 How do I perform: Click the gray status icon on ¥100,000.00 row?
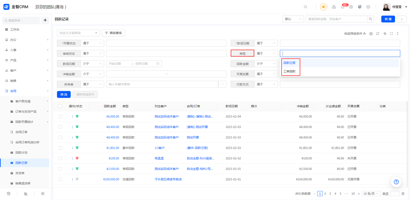77,179
